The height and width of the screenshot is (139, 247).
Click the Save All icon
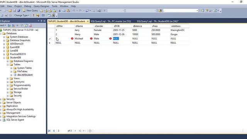[x=19, y=10]
